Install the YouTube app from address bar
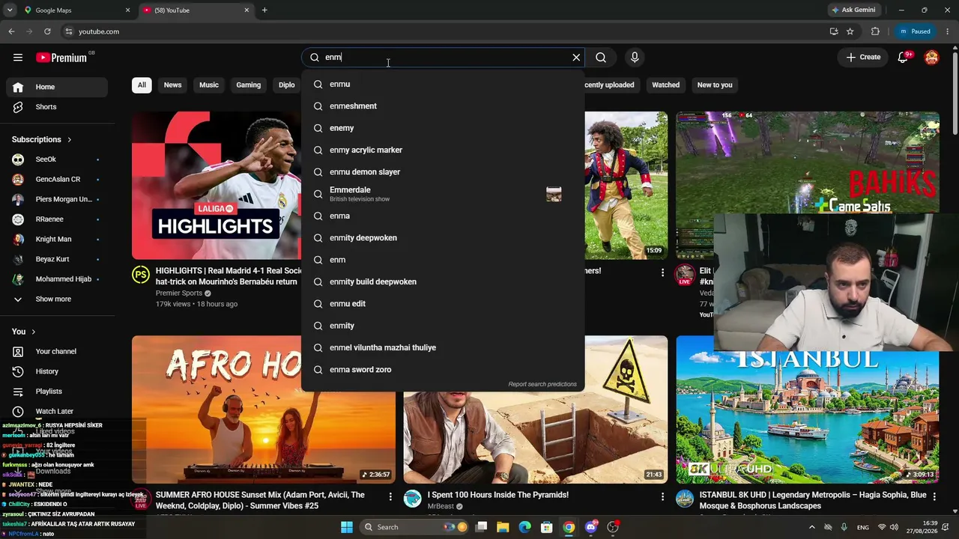Screen dimensions: 959x539 834,31
